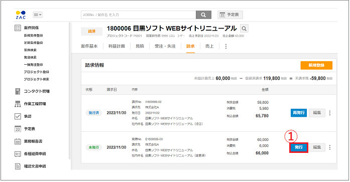
Task: Click the 発行済 status badge
Action: click(x=94, y=113)
